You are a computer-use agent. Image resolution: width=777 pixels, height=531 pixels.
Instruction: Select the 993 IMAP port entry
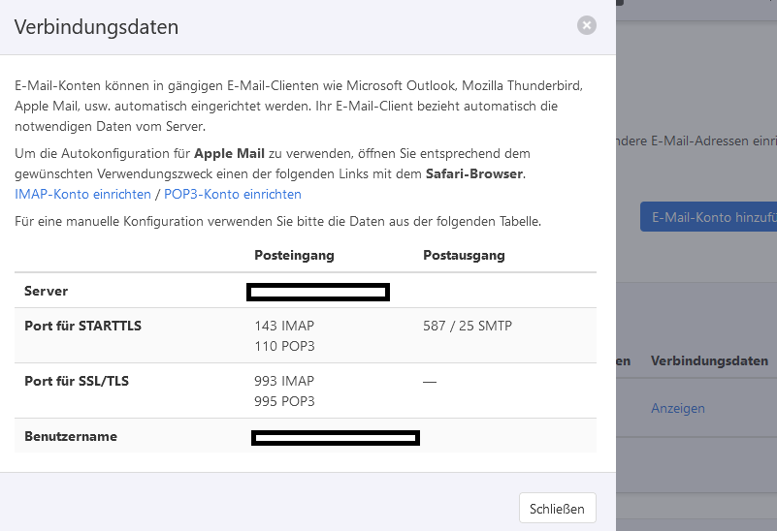click(284, 381)
